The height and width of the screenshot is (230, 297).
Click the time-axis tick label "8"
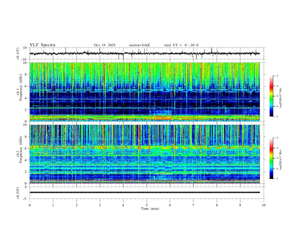point(217,205)
